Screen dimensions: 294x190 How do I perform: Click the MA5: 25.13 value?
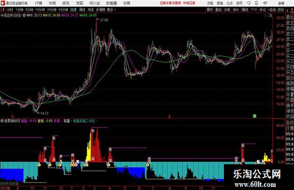(x=34, y=15)
